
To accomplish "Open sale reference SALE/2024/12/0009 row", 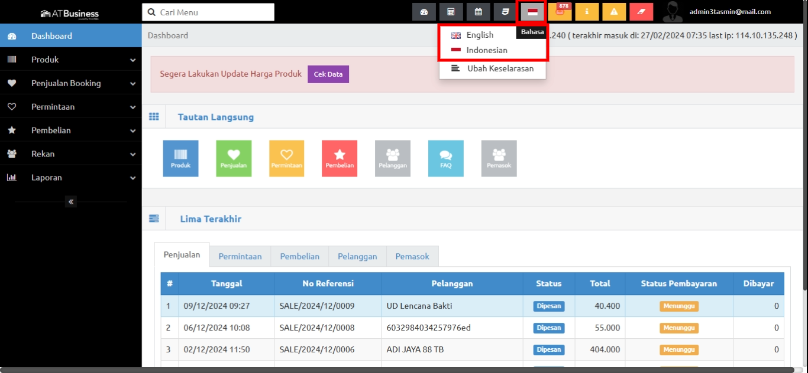I will coord(316,306).
